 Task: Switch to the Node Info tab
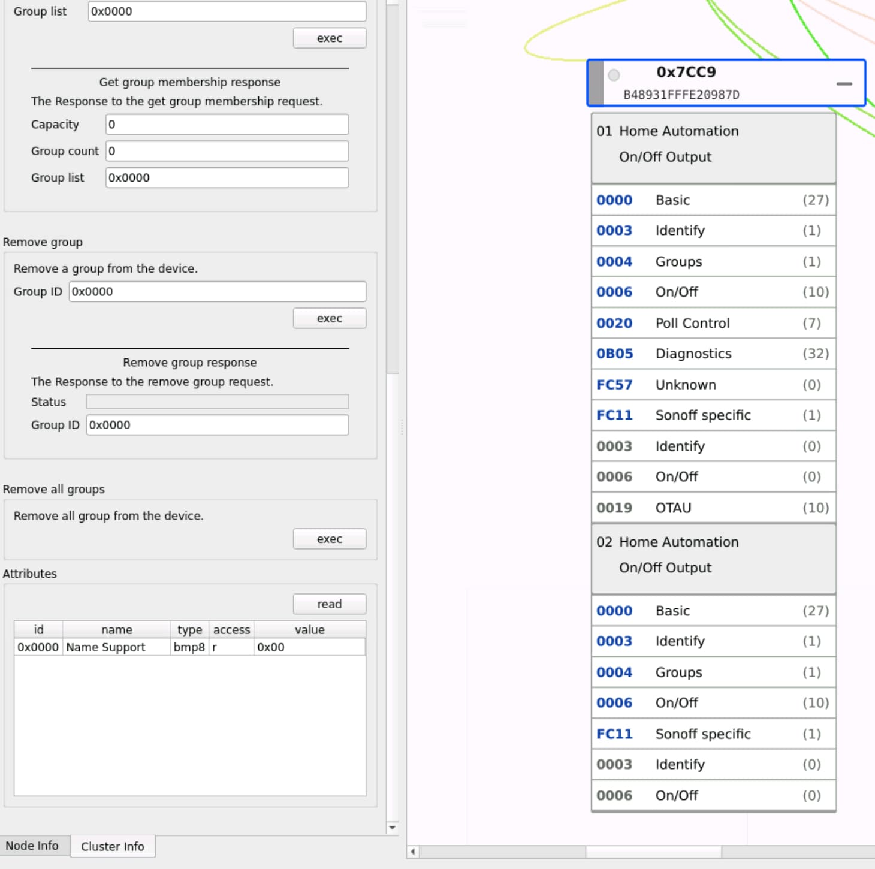(32, 846)
